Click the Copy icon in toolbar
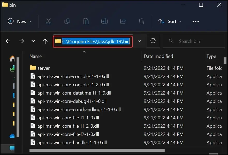Screen dimensions: 228x155 point(67,21)
